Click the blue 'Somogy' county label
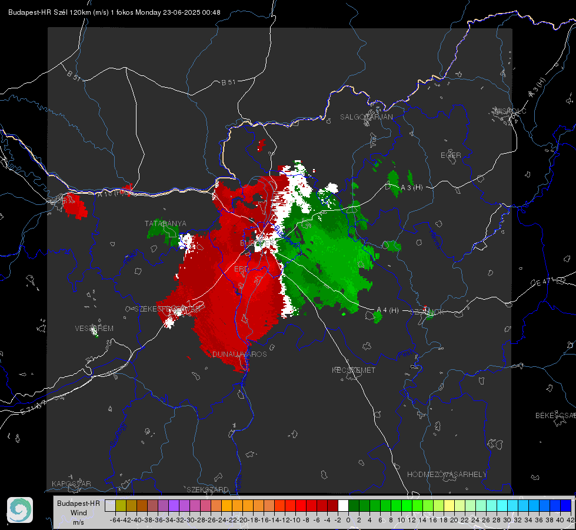576x530 pixels. (x=118, y=435)
